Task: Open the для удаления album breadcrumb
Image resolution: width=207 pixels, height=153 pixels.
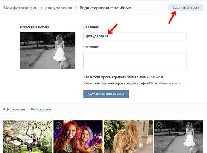Action: (x=58, y=8)
